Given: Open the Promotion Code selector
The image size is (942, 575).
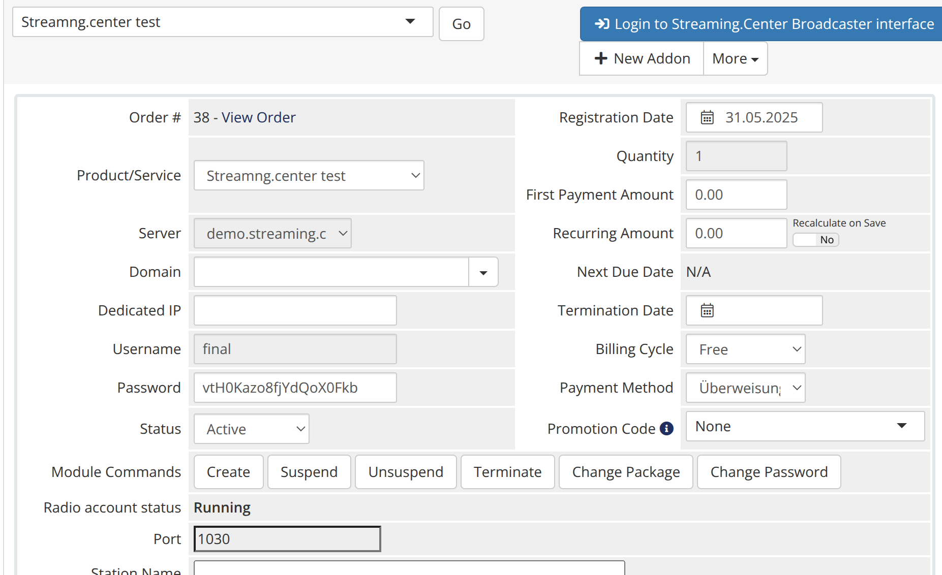Looking at the screenshot, I should pyautogui.click(x=805, y=426).
